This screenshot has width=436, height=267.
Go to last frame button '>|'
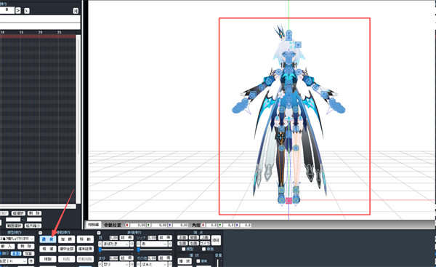(76, 11)
